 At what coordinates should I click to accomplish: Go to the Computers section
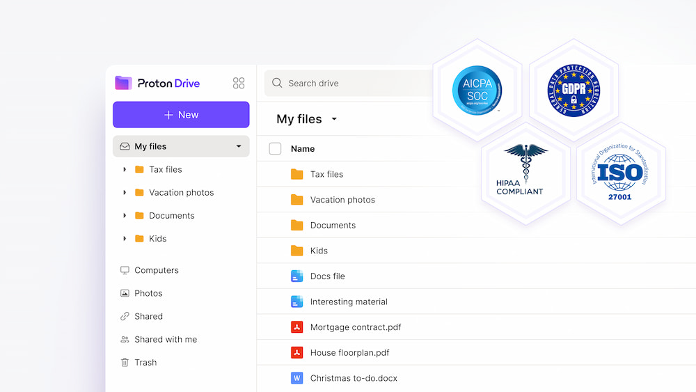[156, 270]
